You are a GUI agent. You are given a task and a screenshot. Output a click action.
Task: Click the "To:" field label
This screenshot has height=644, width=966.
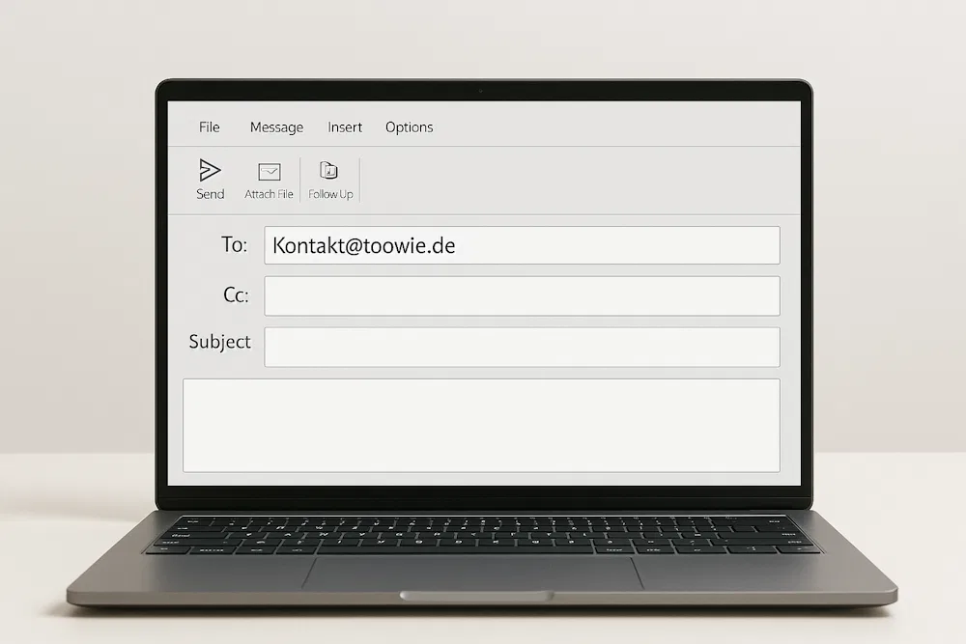(234, 244)
